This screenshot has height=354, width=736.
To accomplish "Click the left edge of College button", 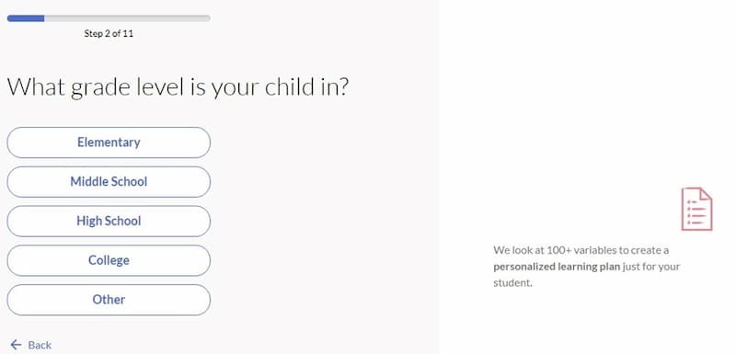I will [x=13, y=261].
